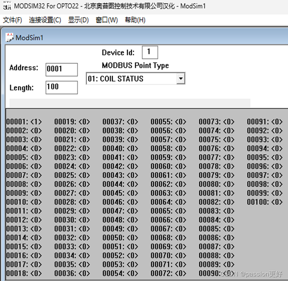Open the 帮助(H) menu
The image size is (288, 281).
click(135, 20)
